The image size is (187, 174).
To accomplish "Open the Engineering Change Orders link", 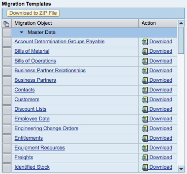I will pos(47,128).
